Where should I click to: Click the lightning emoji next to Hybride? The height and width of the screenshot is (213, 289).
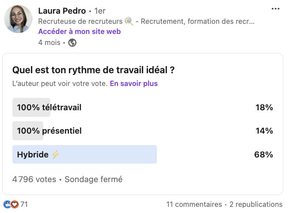[x=55, y=154]
